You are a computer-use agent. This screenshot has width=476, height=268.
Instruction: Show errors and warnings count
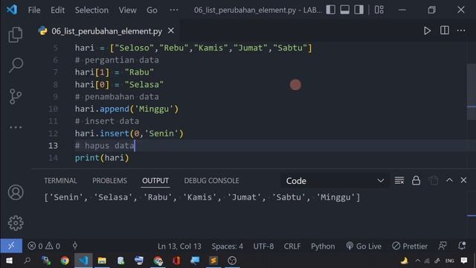tap(44, 246)
